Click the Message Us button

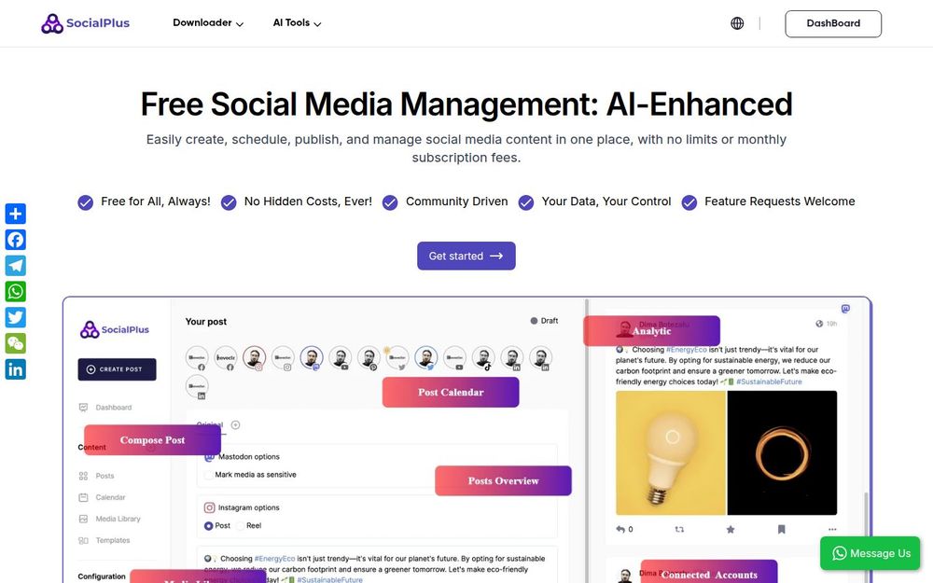pos(870,553)
